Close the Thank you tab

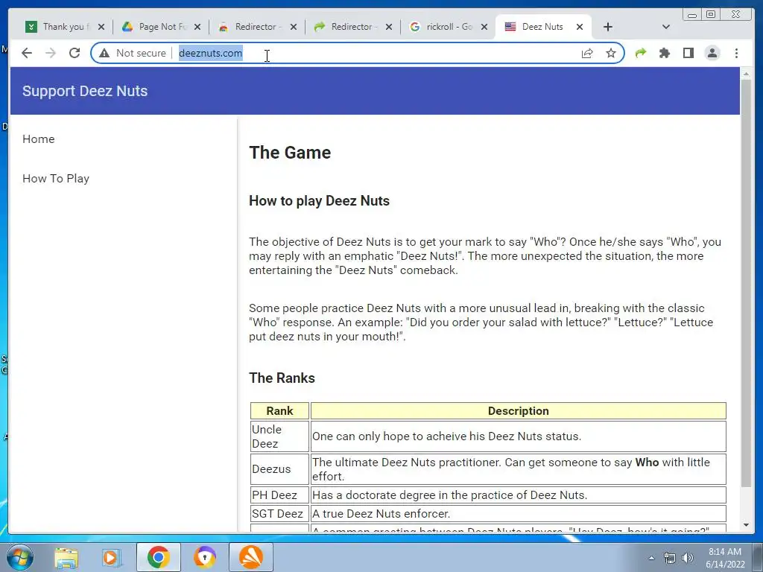(x=101, y=27)
